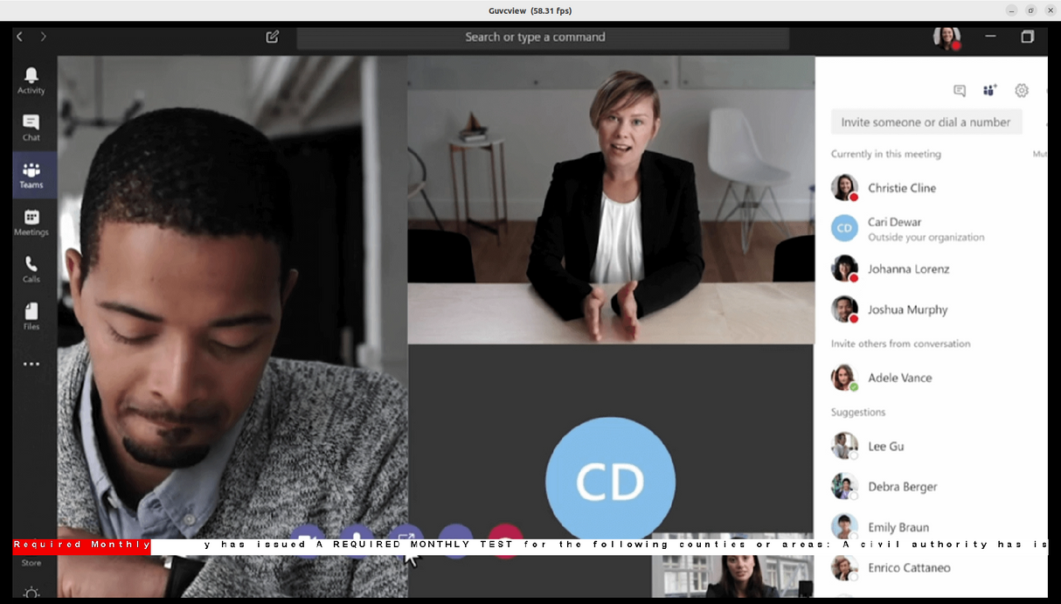Toggle the camera in call controls

click(307, 533)
